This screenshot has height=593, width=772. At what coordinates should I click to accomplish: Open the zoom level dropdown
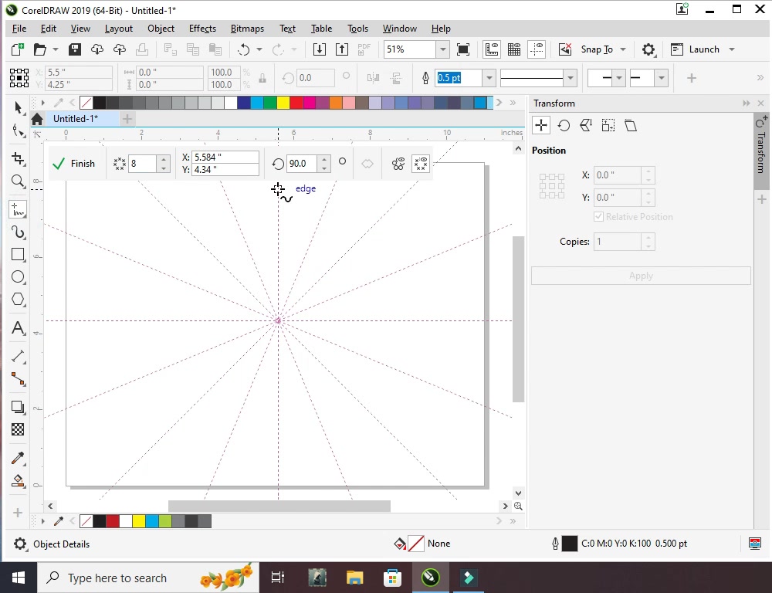[x=442, y=49]
